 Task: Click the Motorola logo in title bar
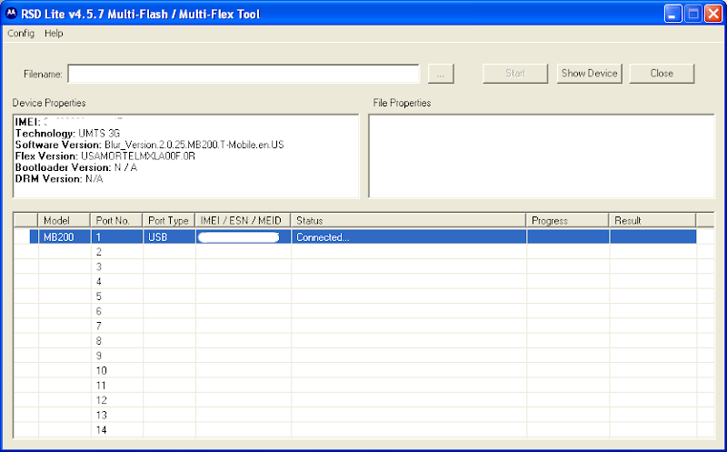[11, 14]
